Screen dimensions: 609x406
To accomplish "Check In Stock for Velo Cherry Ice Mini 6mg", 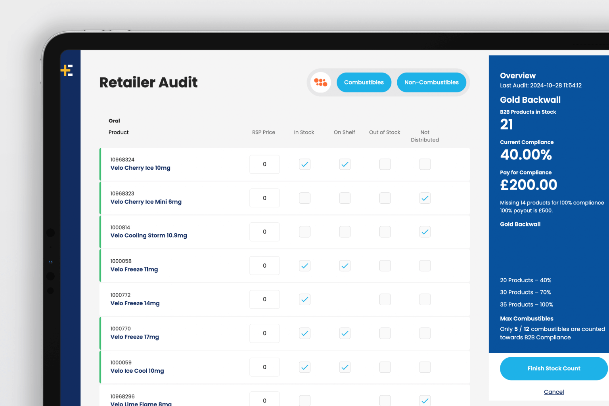I will [x=304, y=198].
